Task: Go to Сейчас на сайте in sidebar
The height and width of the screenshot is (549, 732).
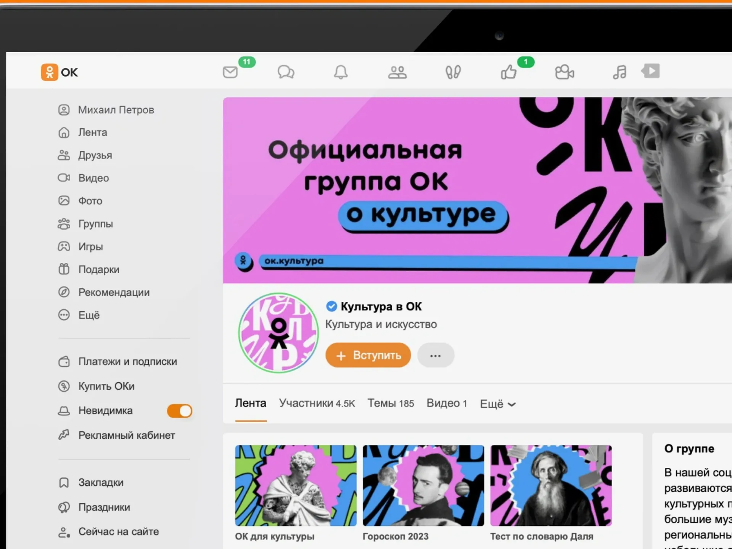Action: click(118, 531)
